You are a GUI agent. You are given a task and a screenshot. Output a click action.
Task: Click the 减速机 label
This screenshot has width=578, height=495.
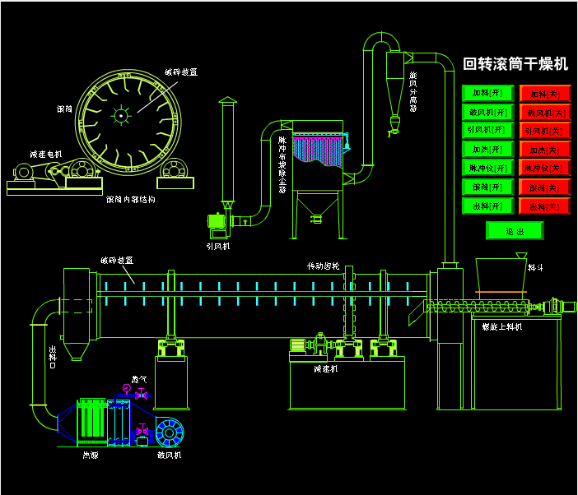coord(326,368)
